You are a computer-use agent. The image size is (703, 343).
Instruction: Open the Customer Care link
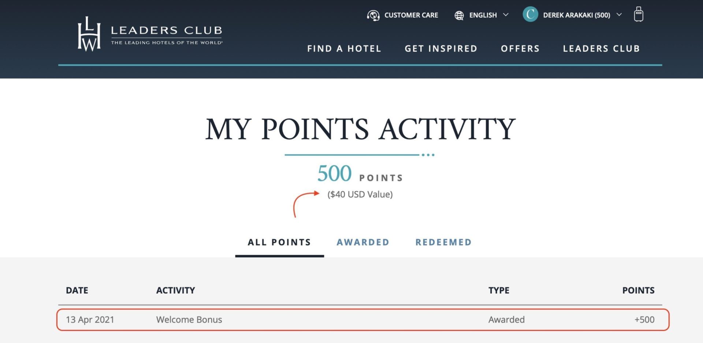click(411, 15)
